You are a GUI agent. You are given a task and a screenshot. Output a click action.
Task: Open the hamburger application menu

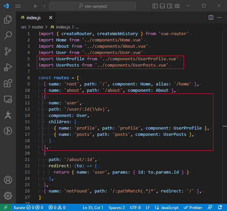pos(18,6)
